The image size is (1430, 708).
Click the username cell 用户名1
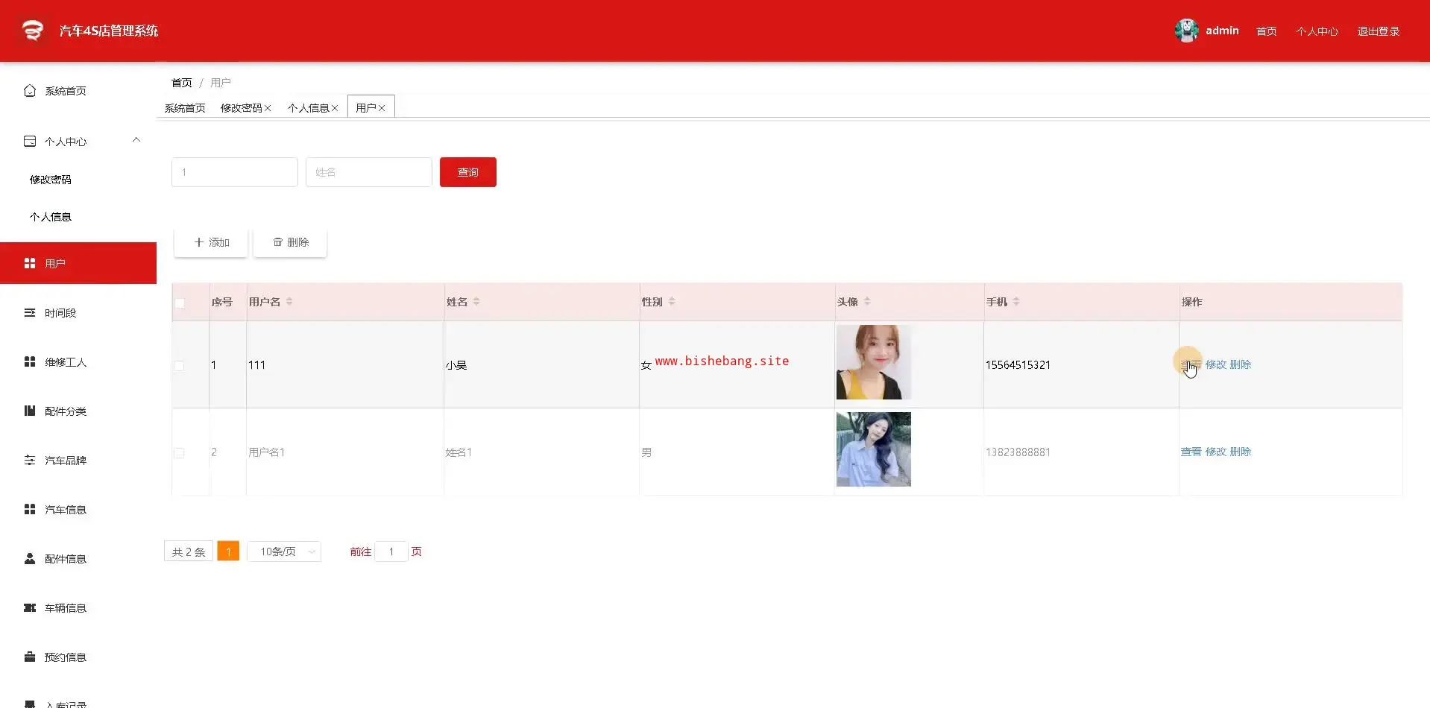pos(266,452)
